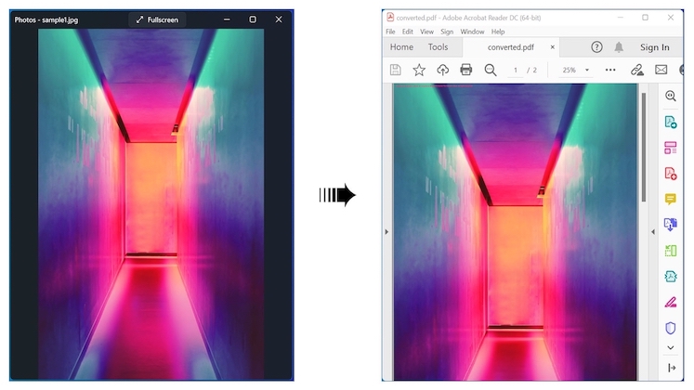
Task: Click the Save file icon in Acrobat toolbar
Action: tap(396, 70)
